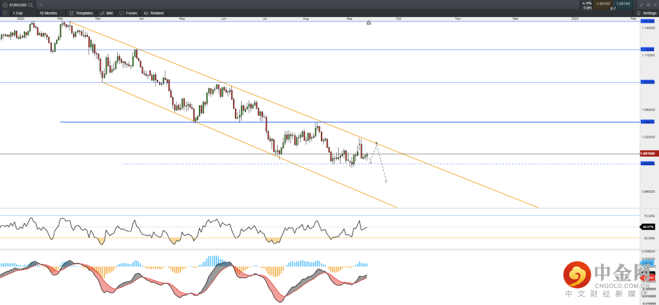Select the 1.147345 price level label
Screen dimensions: 659x305
(x=647, y=21)
